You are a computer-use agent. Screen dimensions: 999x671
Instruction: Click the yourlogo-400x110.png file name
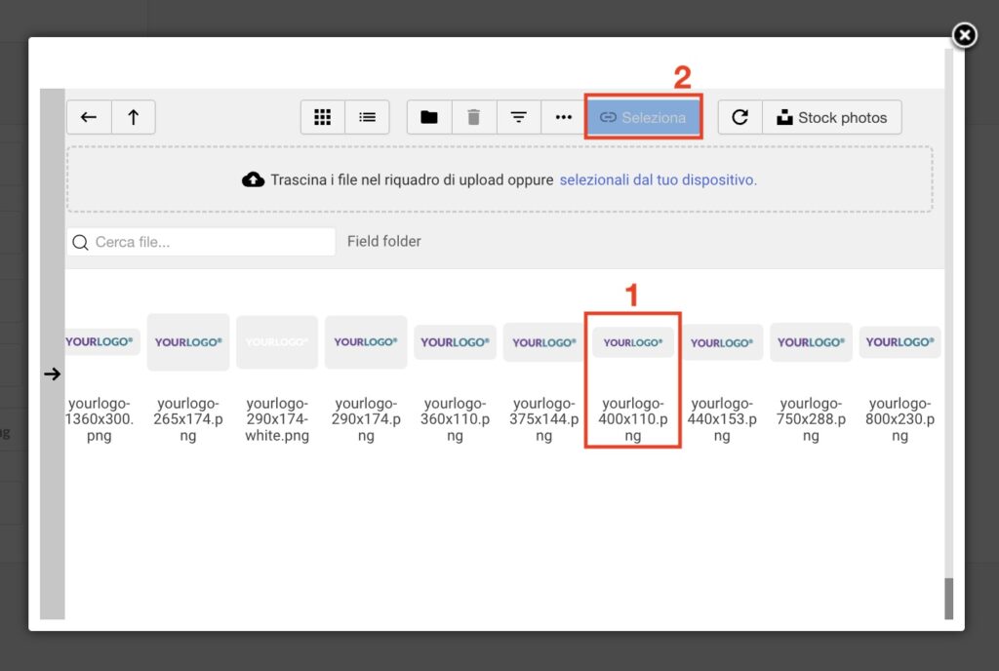click(x=632, y=419)
